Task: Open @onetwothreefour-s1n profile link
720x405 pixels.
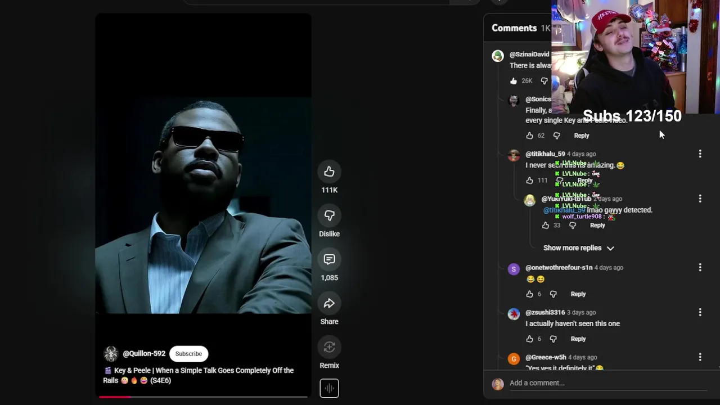Action: (x=559, y=268)
